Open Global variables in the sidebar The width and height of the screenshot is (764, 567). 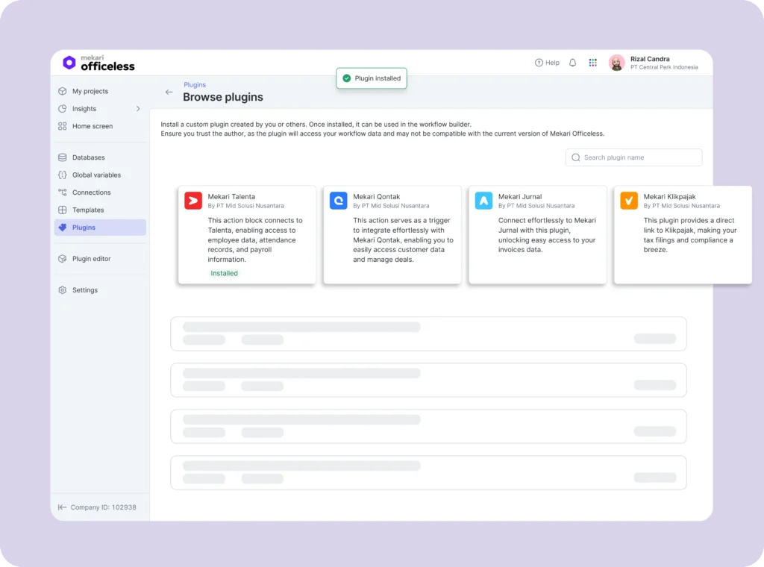click(100, 175)
